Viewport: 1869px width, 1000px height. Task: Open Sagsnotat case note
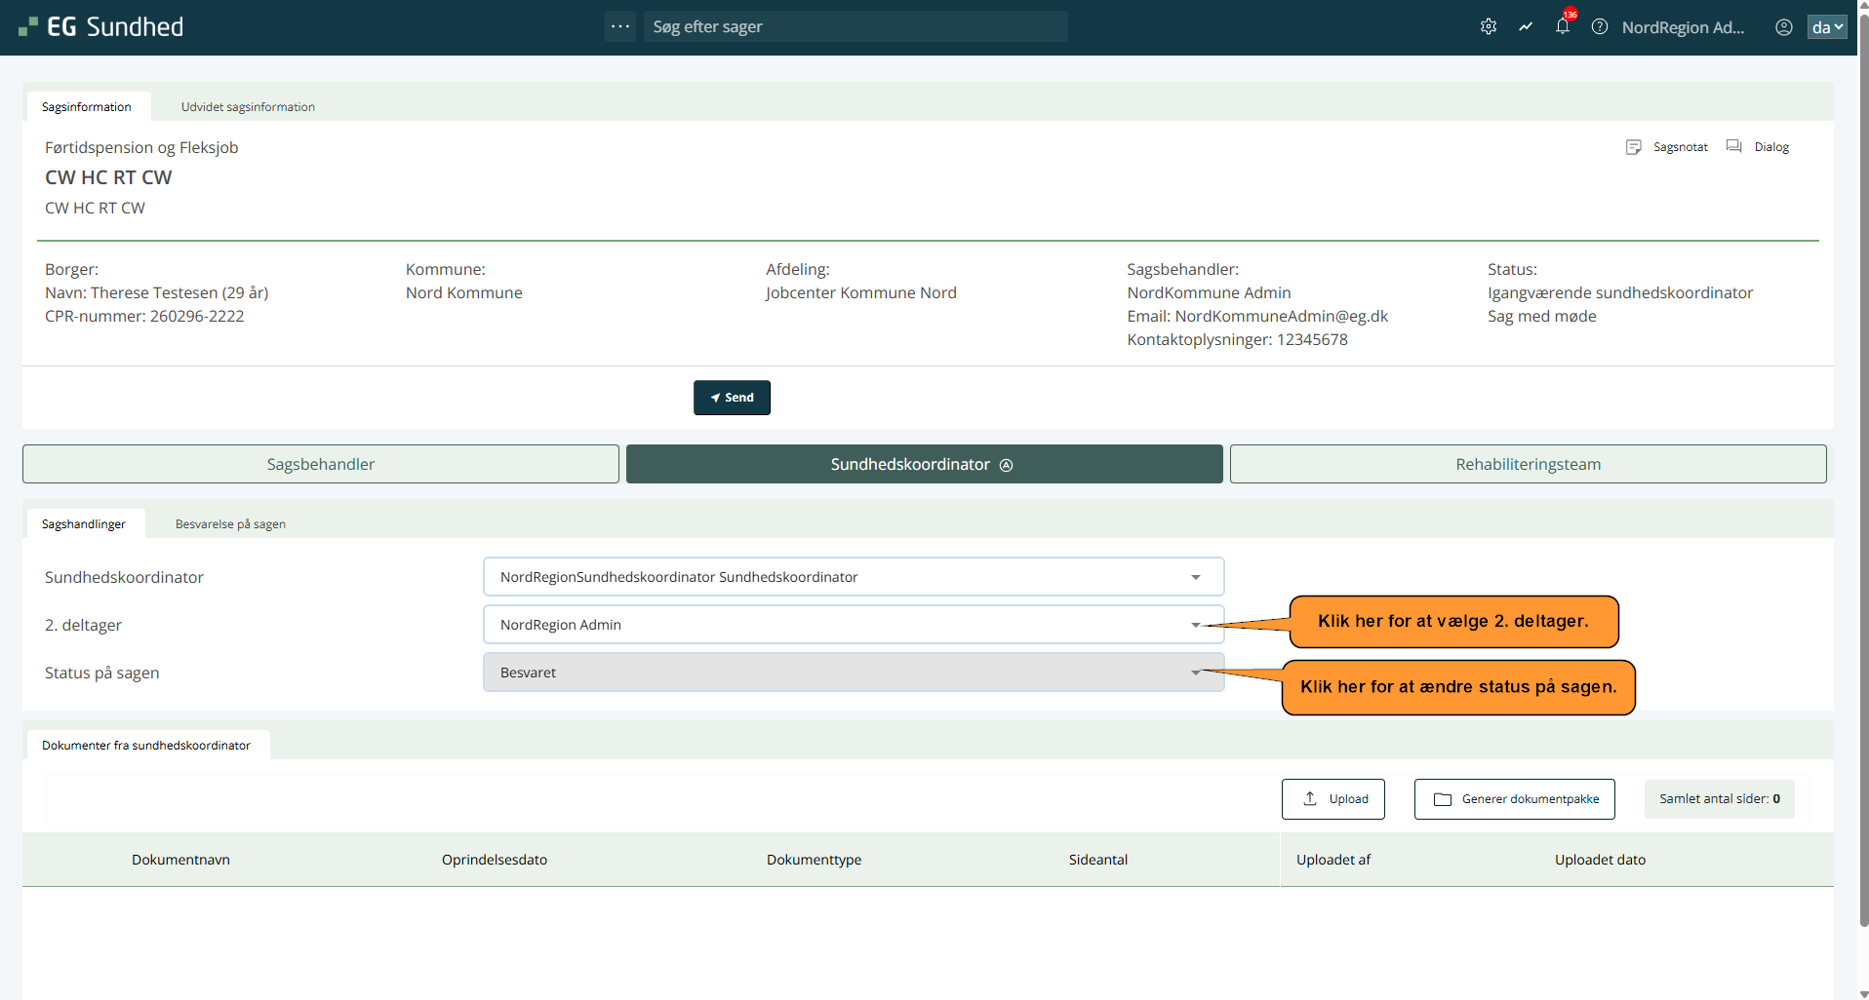pyautogui.click(x=1667, y=147)
